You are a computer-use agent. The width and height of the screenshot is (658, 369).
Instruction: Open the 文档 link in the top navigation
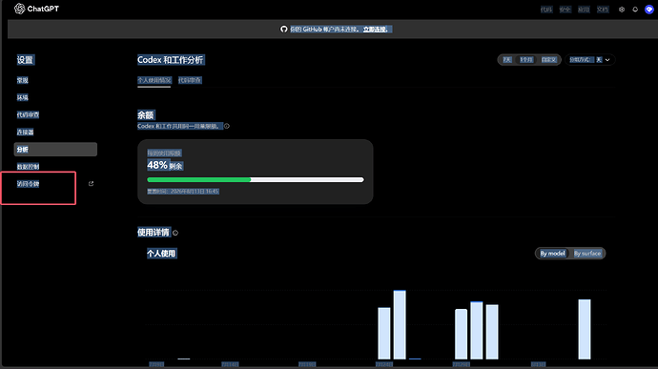point(603,10)
